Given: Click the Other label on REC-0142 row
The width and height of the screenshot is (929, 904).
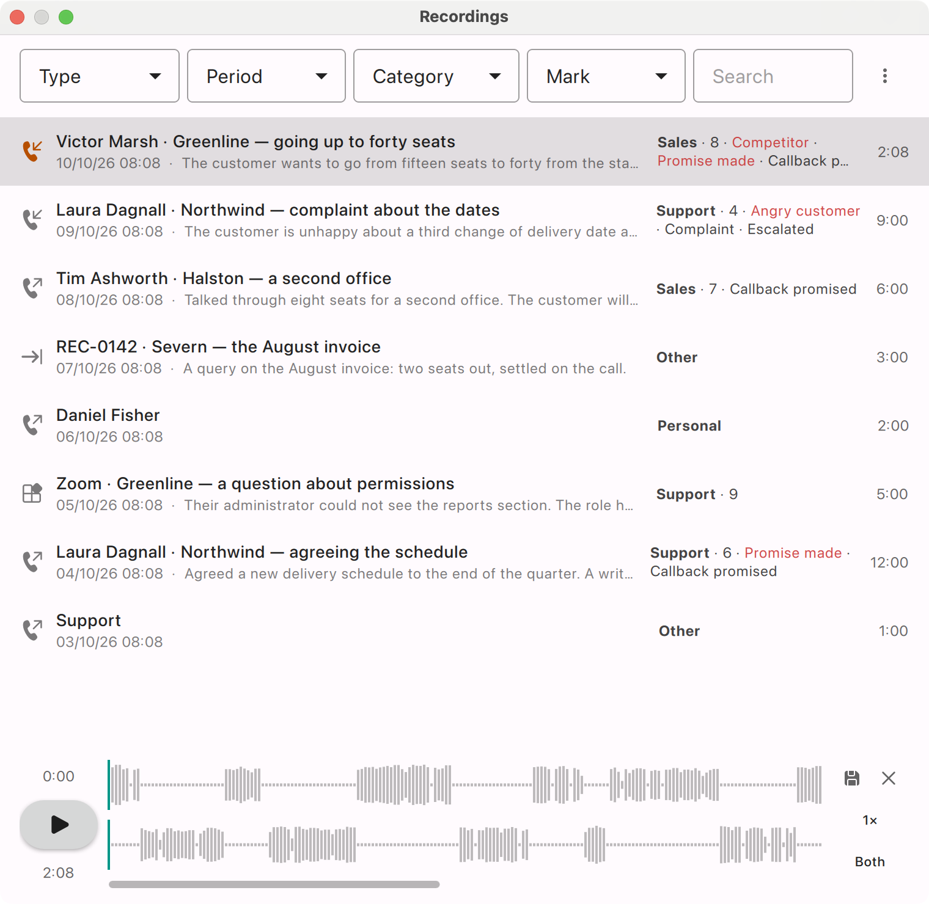Looking at the screenshot, I should tap(677, 357).
